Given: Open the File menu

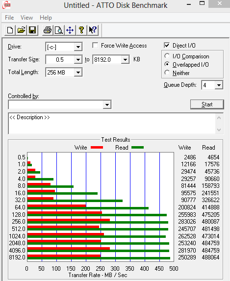Looking at the screenshot, I should pos(9,18).
